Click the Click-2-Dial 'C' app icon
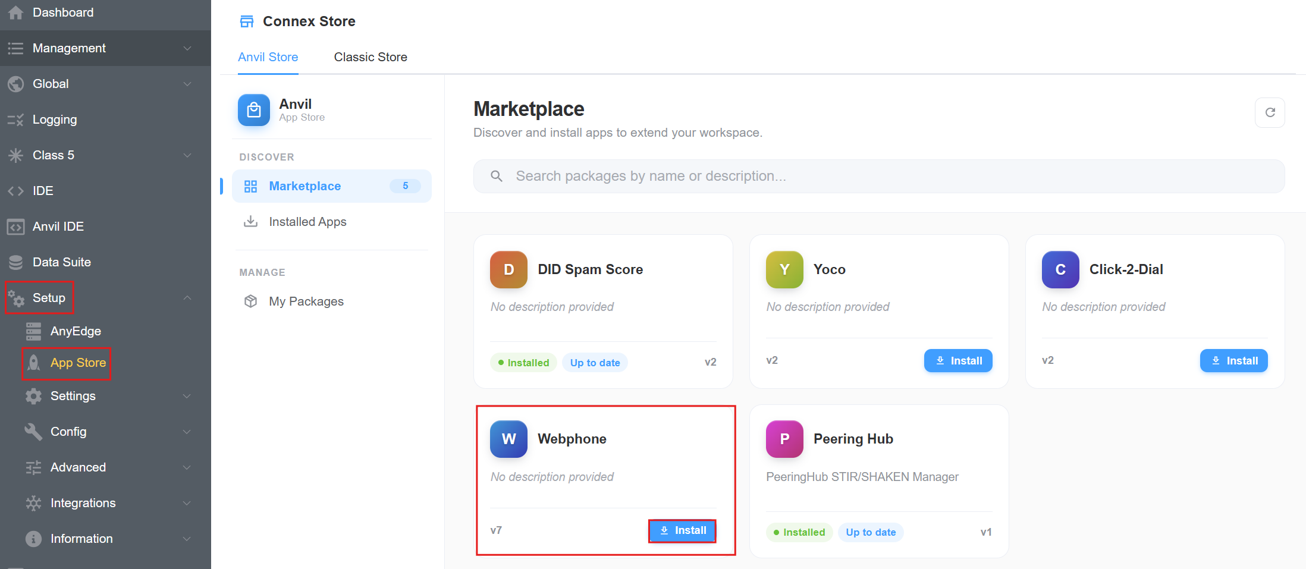Viewport: 1306px width, 569px height. click(x=1060, y=269)
